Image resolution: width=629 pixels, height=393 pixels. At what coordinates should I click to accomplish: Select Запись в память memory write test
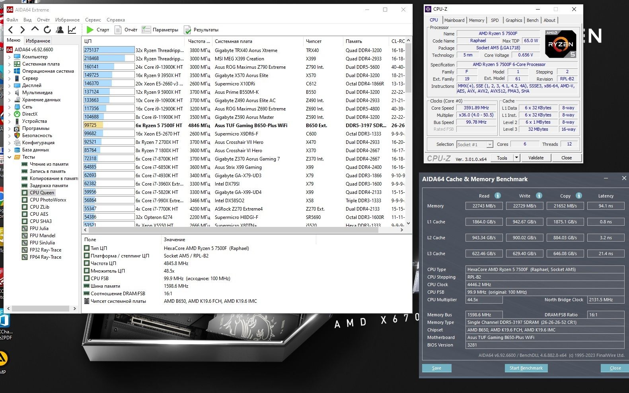(48, 171)
